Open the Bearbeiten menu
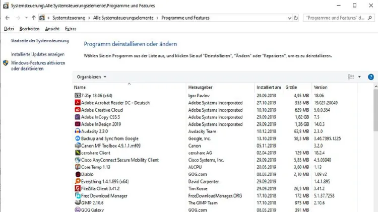The height and width of the screenshot is (212, 378). 29,29
